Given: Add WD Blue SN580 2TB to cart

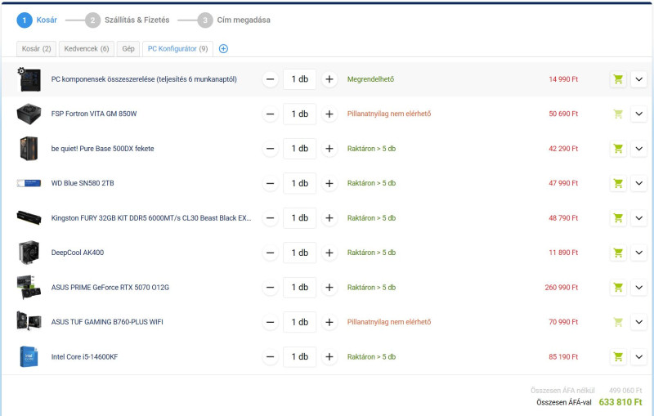Looking at the screenshot, I should (x=618, y=183).
